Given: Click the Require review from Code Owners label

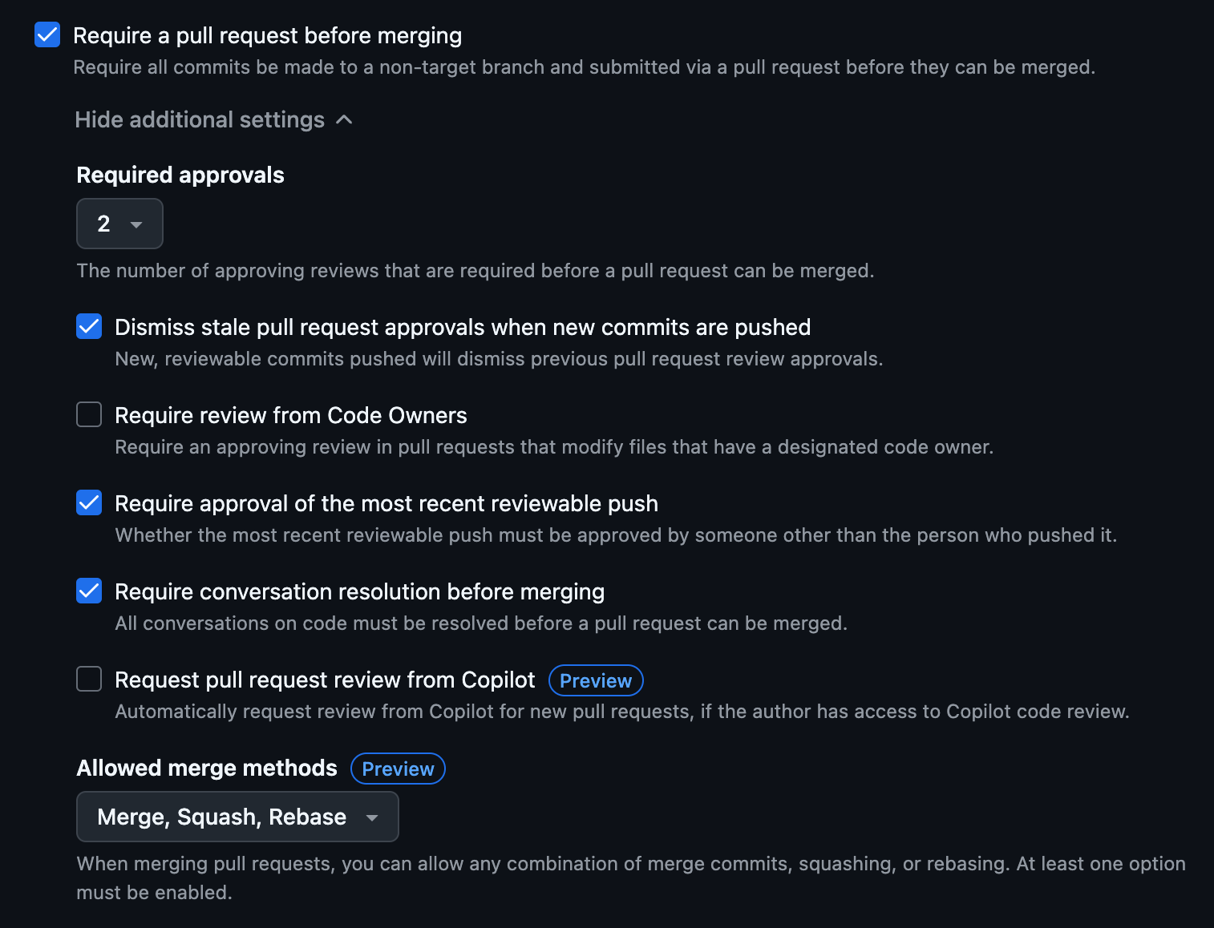Looking at the screenshot, I should tap(291, 415).
